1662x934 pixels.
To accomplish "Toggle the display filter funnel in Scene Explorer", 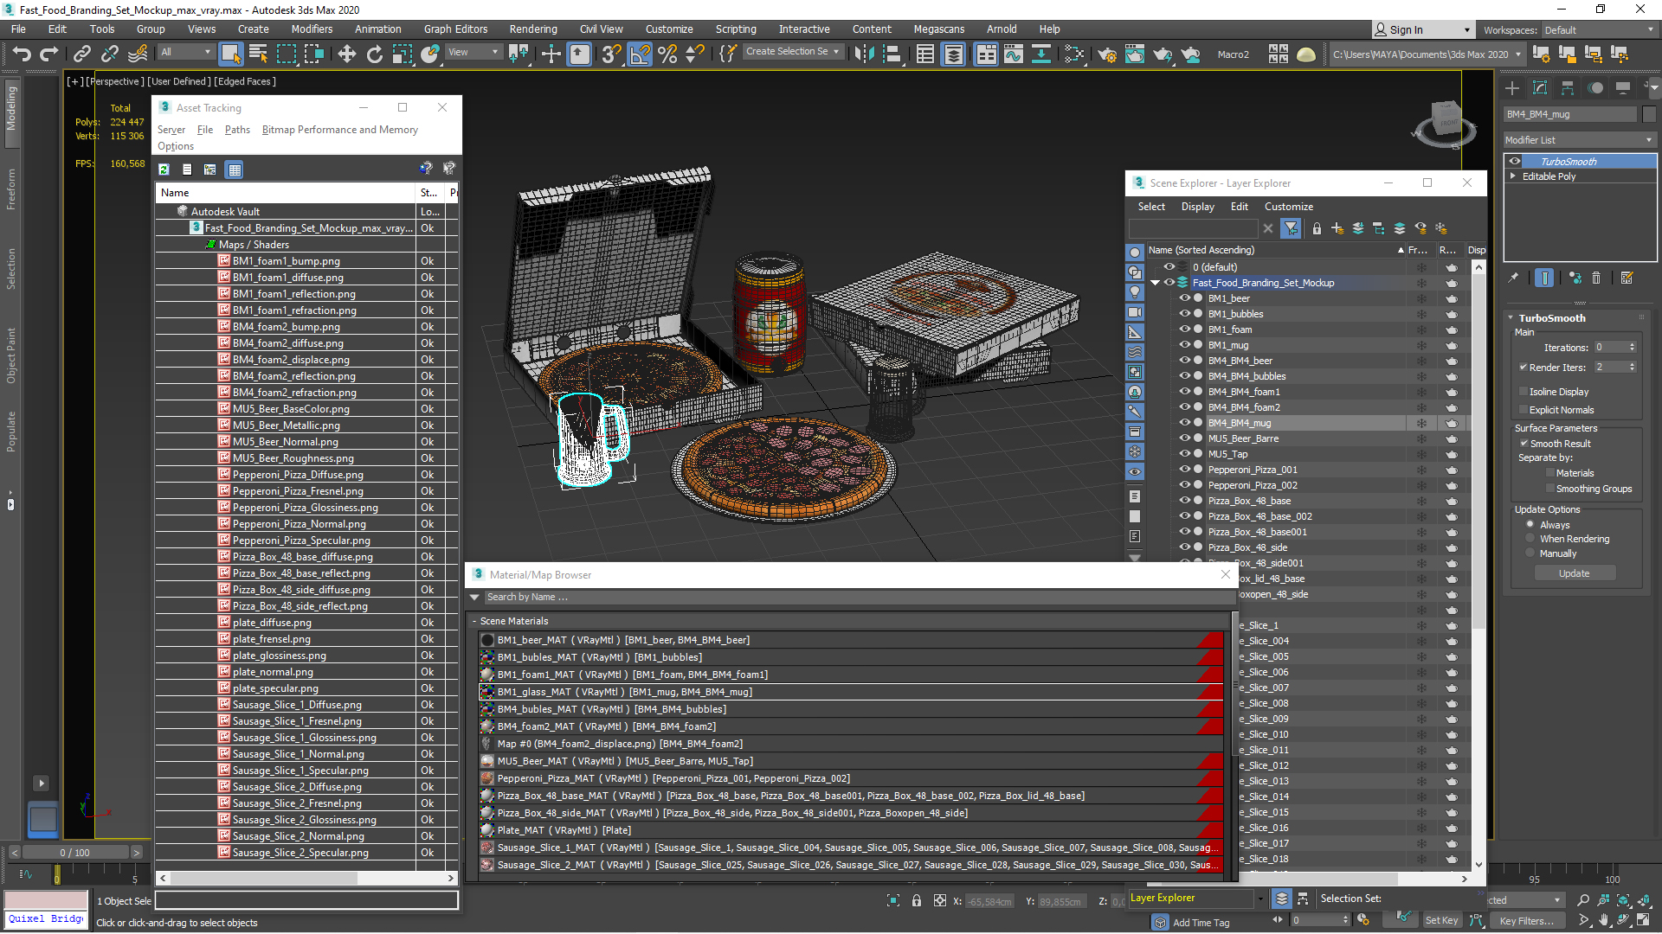I will coord(1291,228).
